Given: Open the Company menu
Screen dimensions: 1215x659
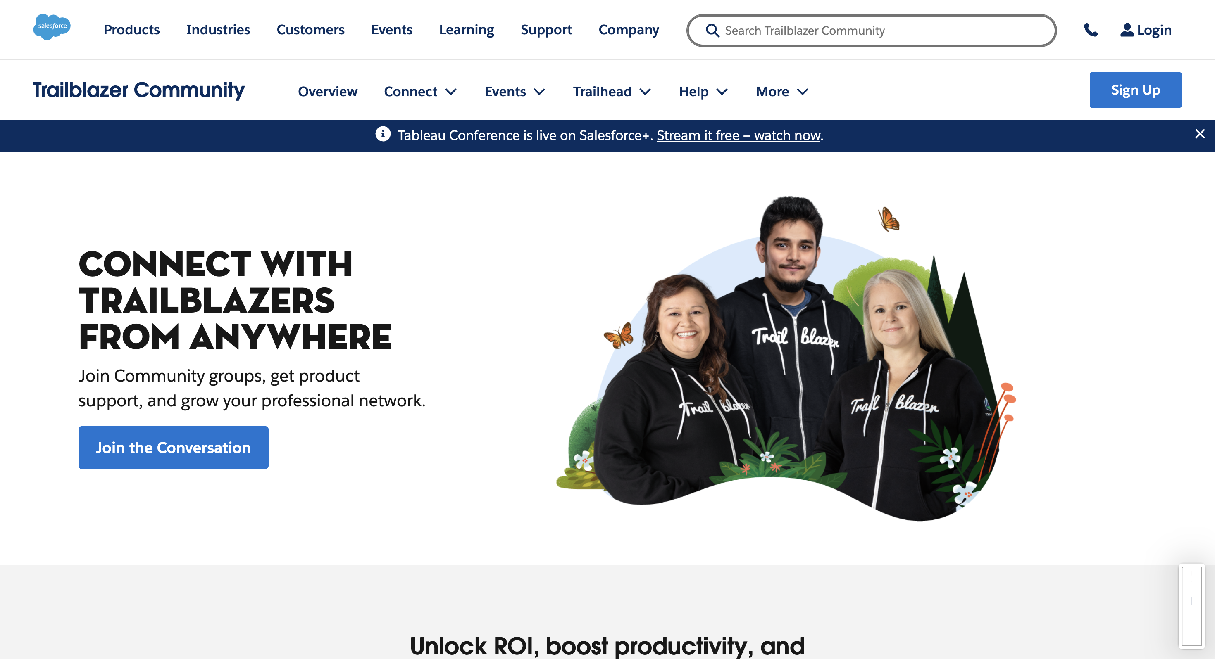Looking at the screenshot, I should (629, 30).
